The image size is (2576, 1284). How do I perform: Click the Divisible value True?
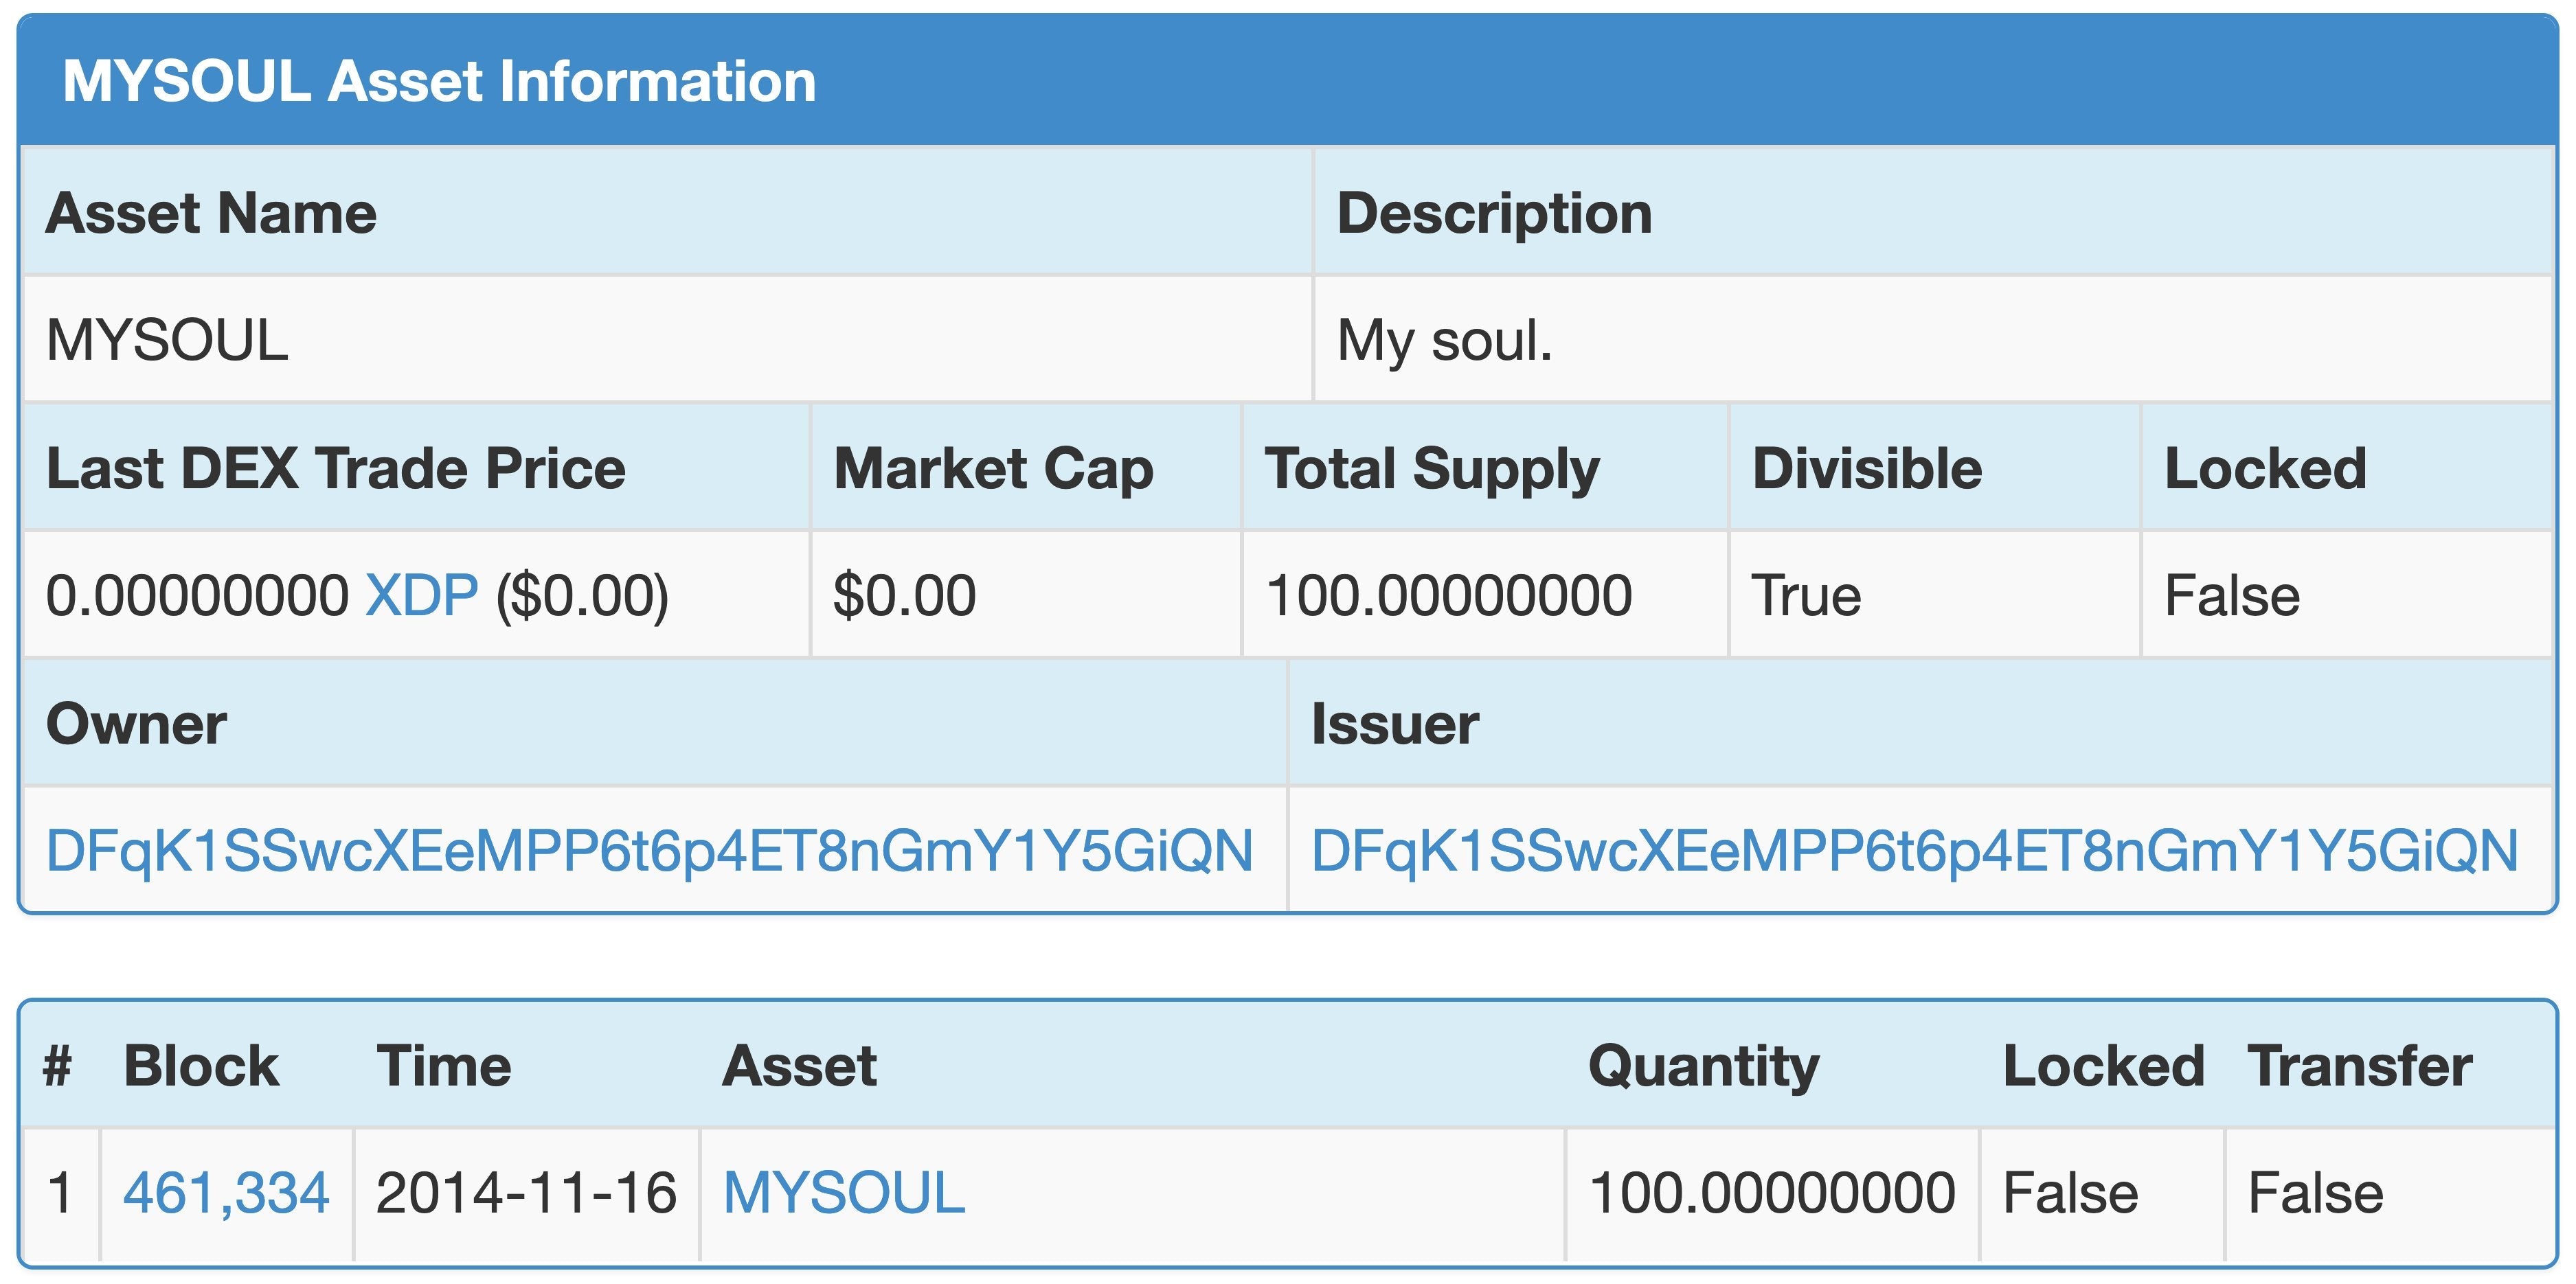click(x=1805, y=595)
